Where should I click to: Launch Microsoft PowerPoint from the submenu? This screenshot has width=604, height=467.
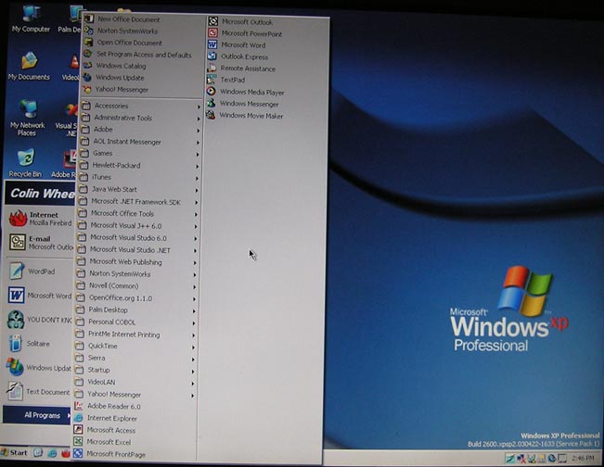point(245,33)
